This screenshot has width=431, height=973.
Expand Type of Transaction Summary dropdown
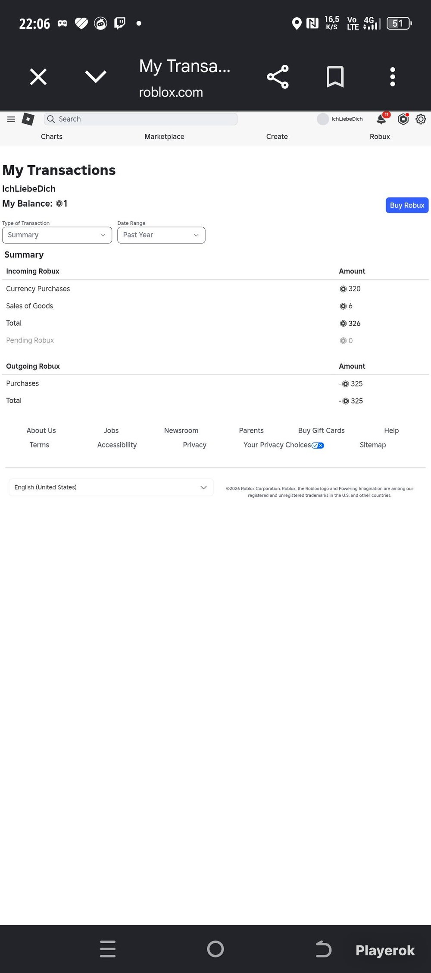tap(57, 235)
